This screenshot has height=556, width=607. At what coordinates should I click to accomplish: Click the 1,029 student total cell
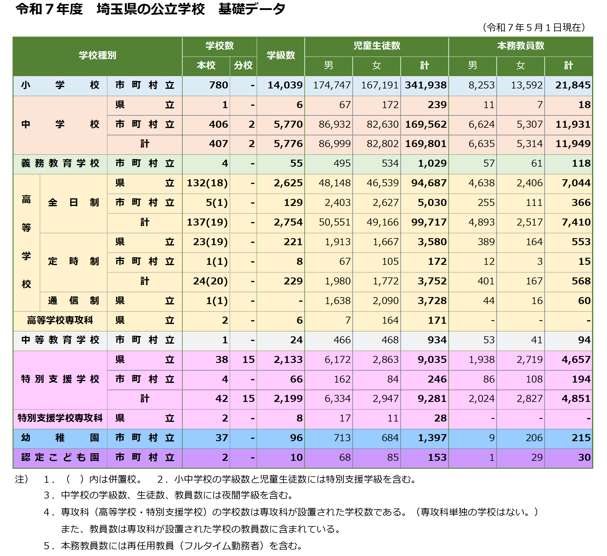point(425,164)
